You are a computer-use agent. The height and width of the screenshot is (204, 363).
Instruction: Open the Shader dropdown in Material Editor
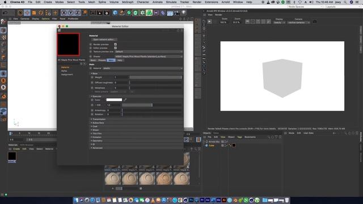(149, 57)
